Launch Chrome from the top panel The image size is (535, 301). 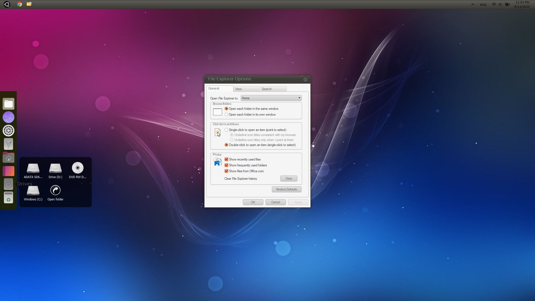coord(20,4)
